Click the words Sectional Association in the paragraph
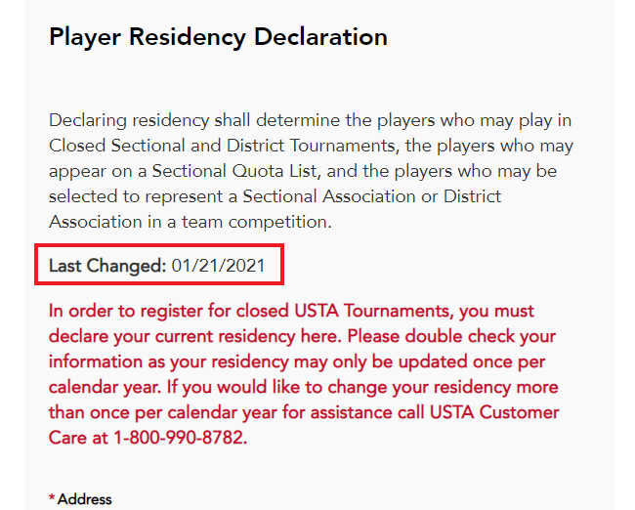The height and width of the screenshot is (510, 635). 329,196
